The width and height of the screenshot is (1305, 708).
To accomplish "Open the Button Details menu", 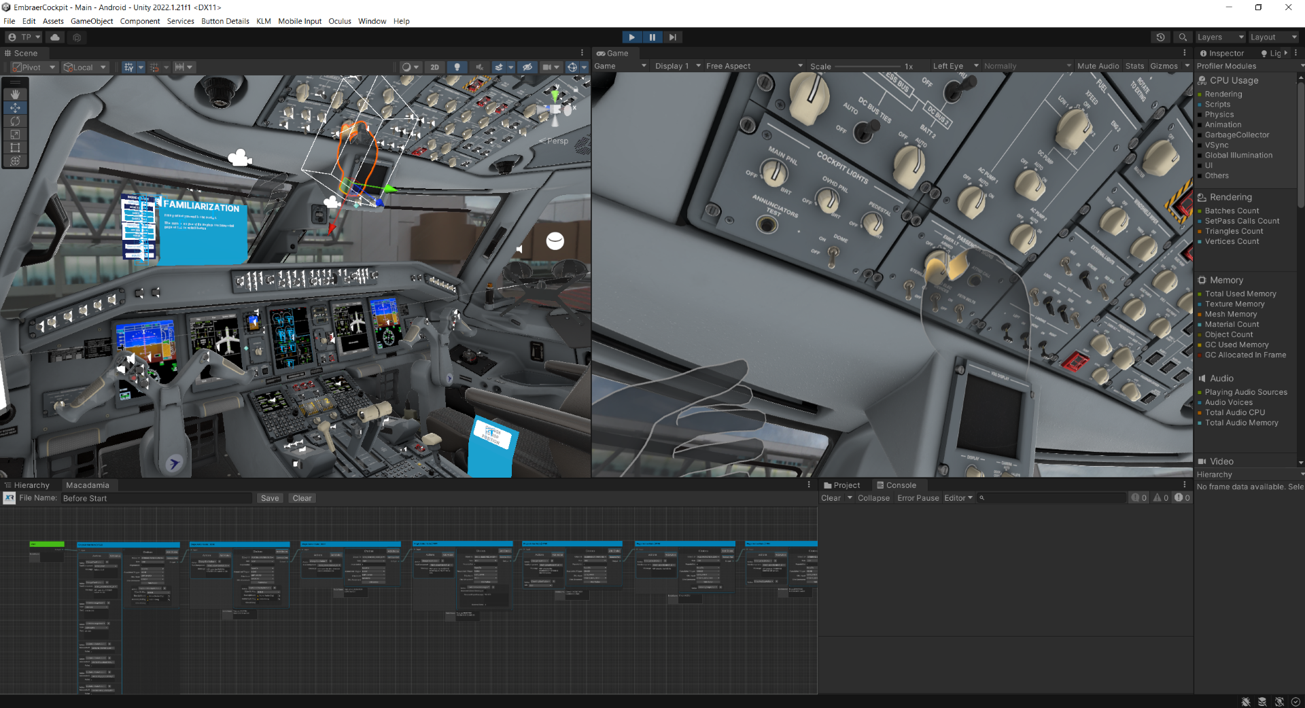I will pyautogui.click(x=225, y=21).
